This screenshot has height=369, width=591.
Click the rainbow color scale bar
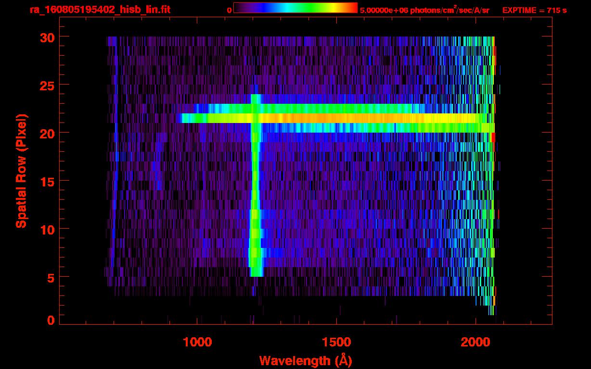coord(295,8)
